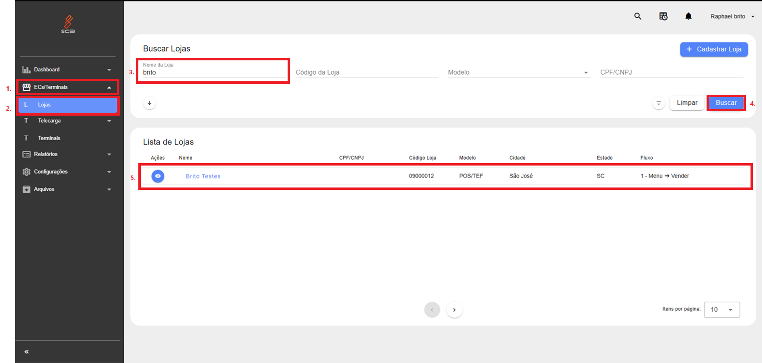
Task: Open the calendar table icon in header
Action: [663, 16]
